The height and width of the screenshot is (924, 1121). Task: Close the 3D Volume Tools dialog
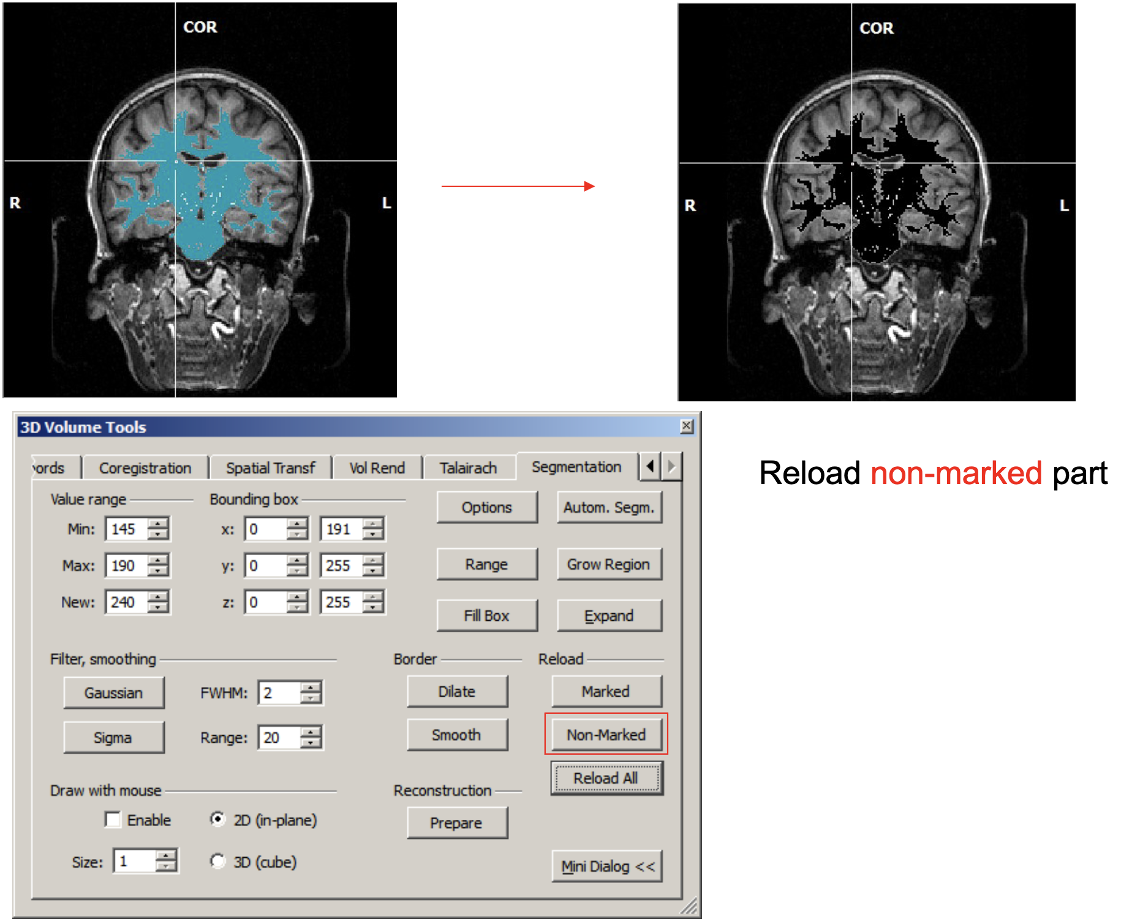tap(687, 426)
